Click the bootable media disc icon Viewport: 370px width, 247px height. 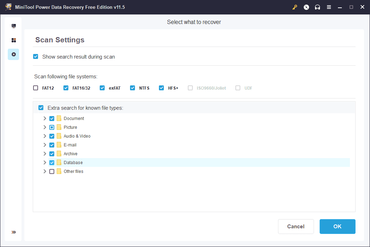(x=306, y=7)
